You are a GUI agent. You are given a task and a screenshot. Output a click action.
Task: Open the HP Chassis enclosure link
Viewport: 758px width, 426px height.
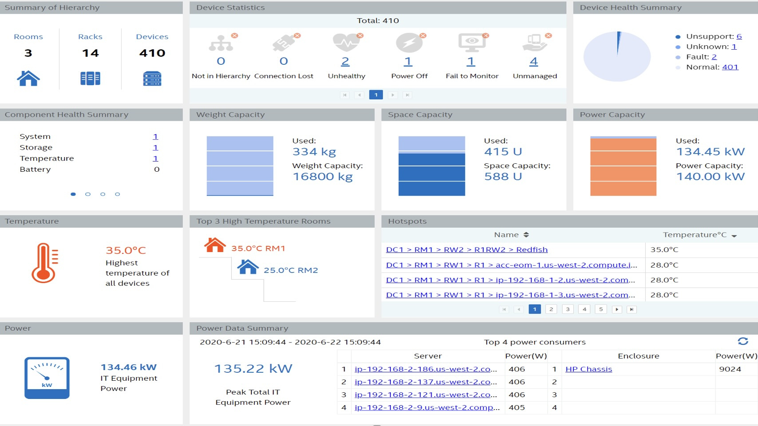pyautogui.click(x=588, y=369)
